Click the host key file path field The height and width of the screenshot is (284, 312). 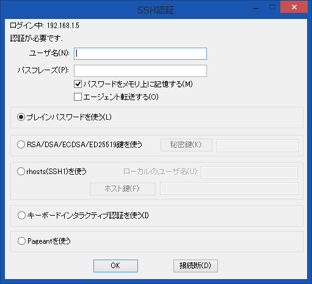(229, 189)
